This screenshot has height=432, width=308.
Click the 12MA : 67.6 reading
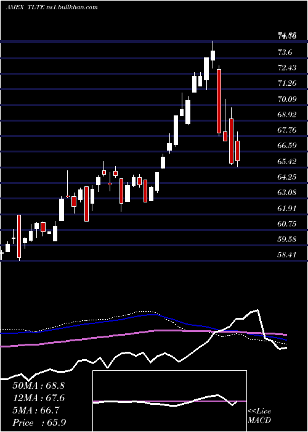(x=38, y=398)
